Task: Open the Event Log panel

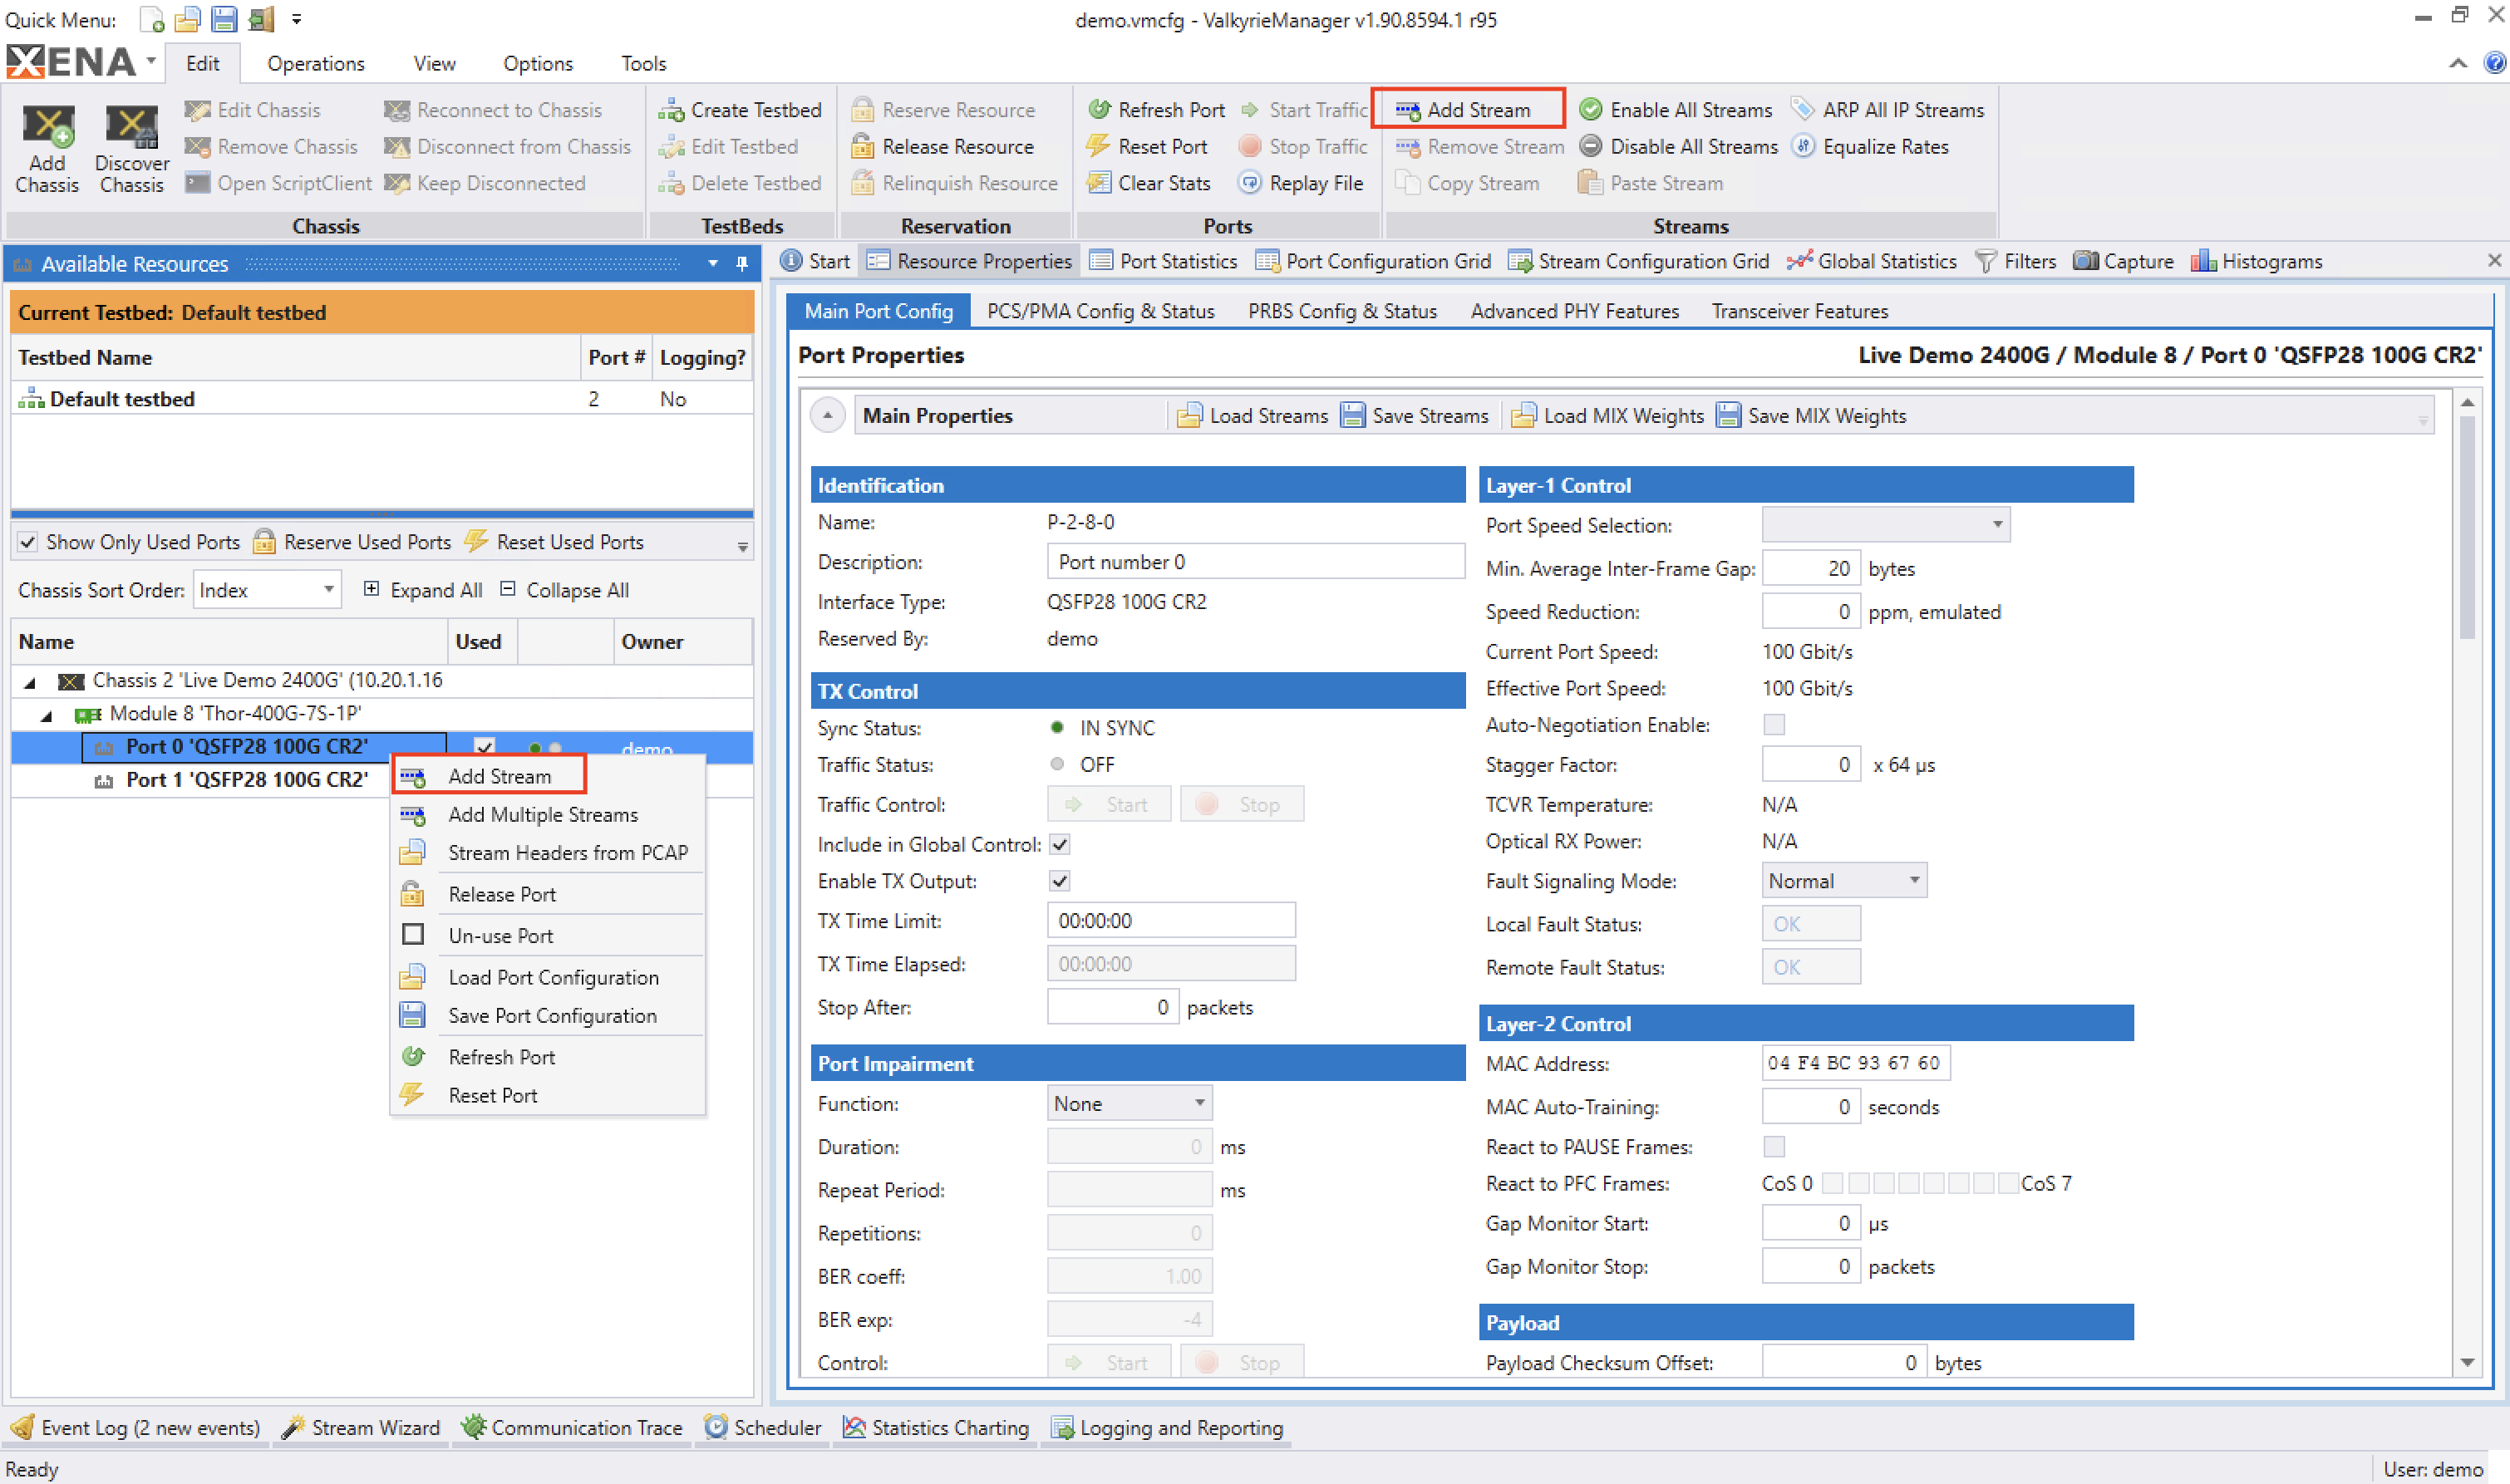Action: coord(135,1428)
